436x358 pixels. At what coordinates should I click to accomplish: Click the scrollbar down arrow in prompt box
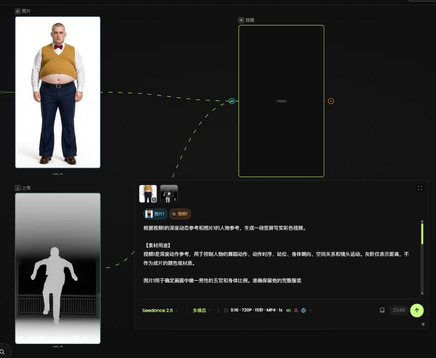pos(422,293)
